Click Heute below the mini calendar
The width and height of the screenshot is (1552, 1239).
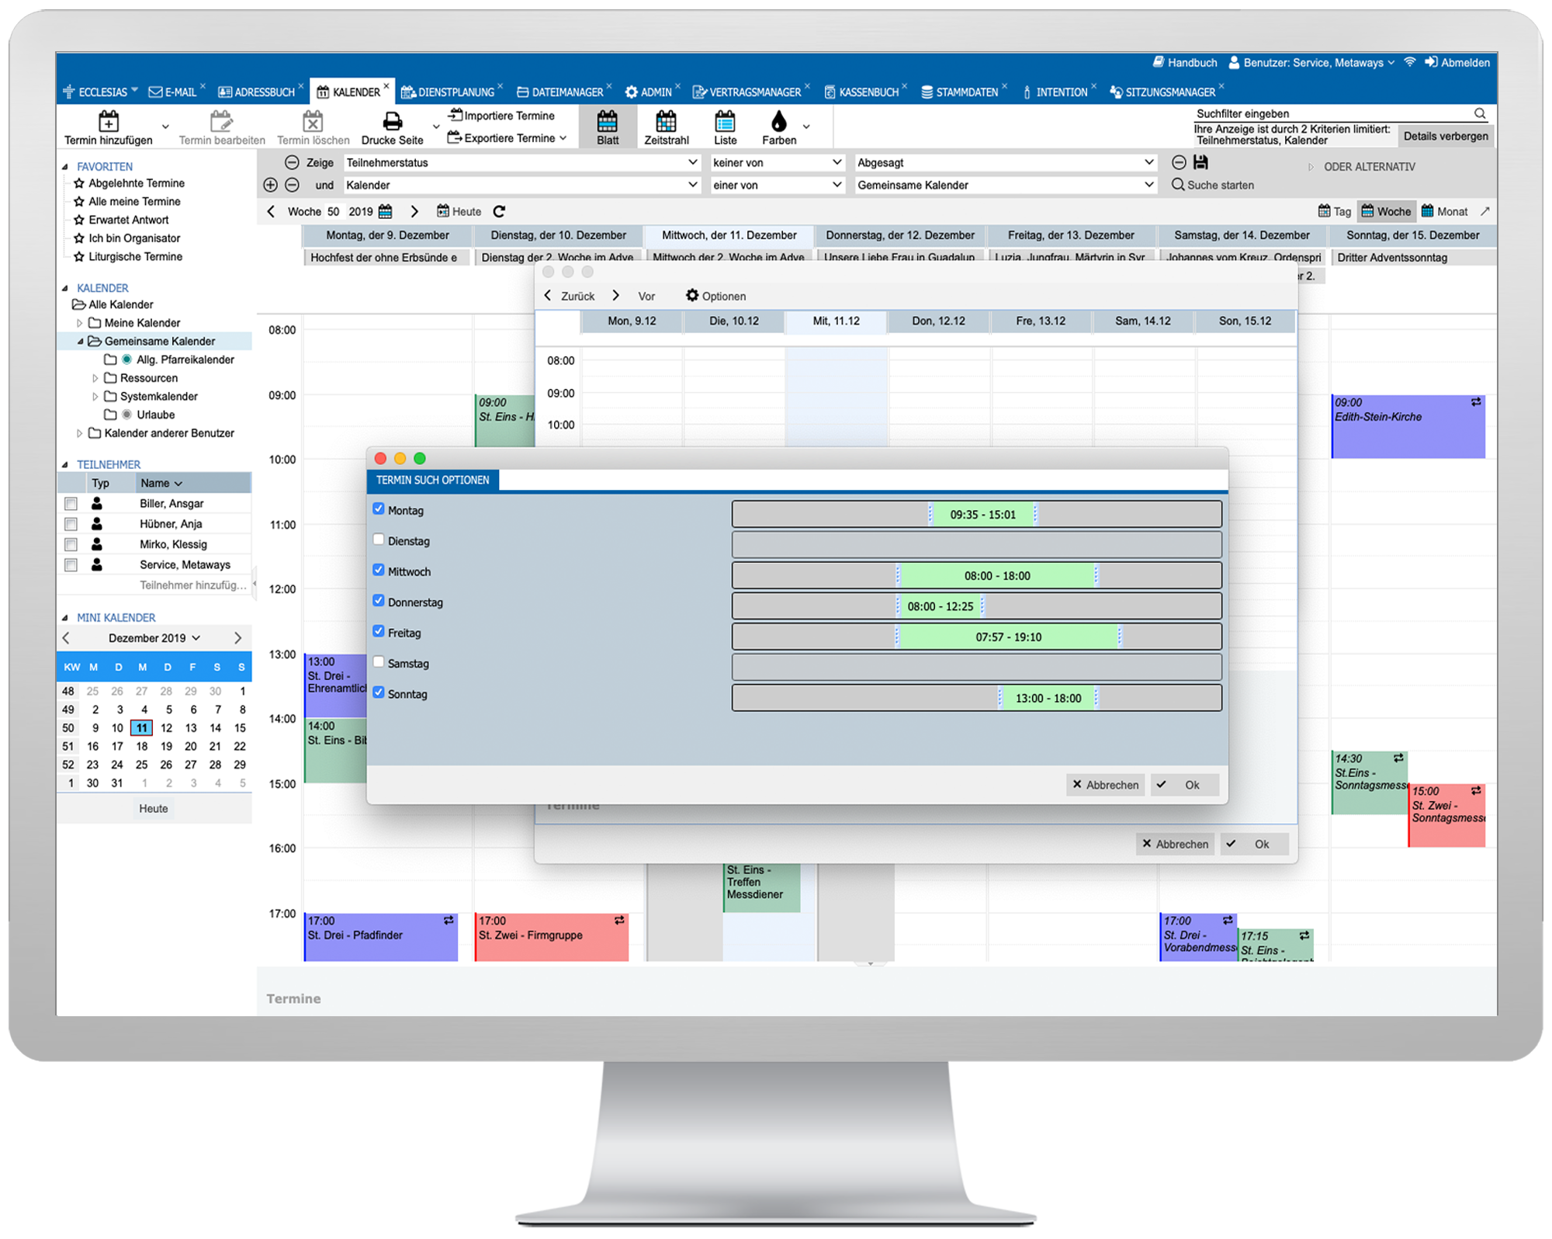154,808
